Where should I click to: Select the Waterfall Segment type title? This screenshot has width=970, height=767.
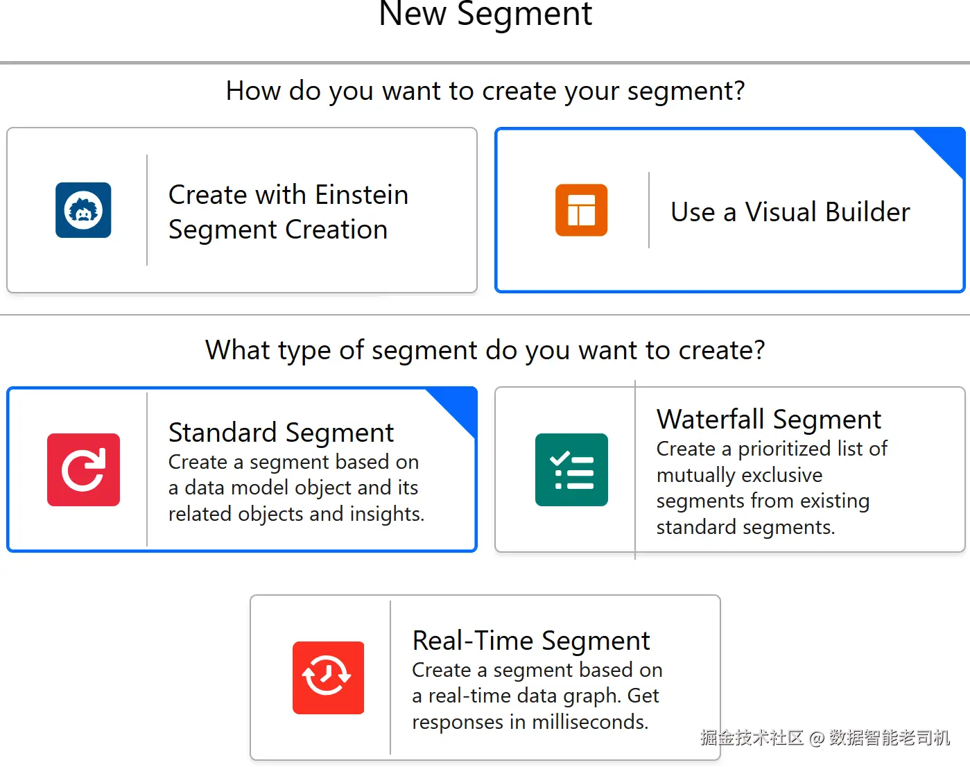click(x=768, y=420)
